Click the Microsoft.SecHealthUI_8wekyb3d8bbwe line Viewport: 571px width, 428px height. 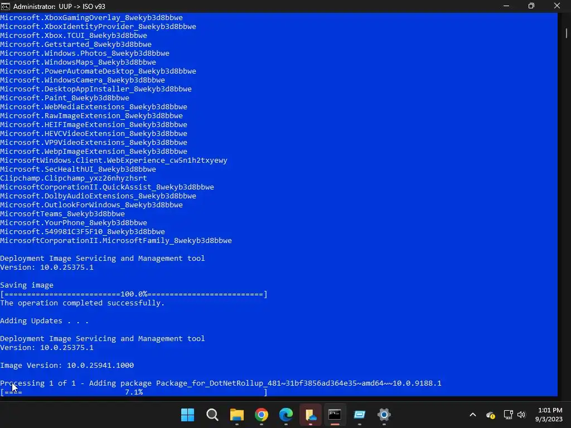(x=78, y=169)
